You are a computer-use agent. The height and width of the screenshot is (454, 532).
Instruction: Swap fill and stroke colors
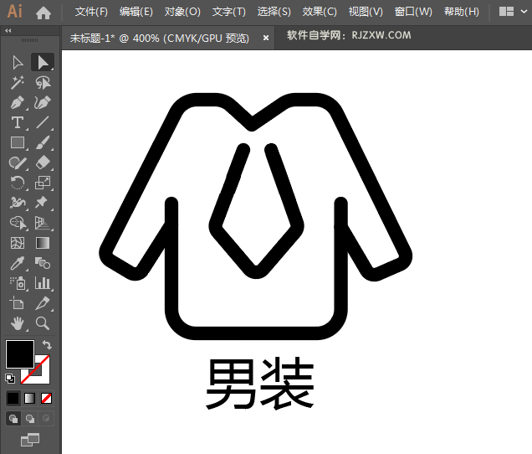pyautogui.click(x=47, y=345)
